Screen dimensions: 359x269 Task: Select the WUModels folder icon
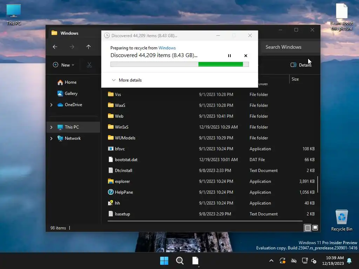tap(111, 138)
